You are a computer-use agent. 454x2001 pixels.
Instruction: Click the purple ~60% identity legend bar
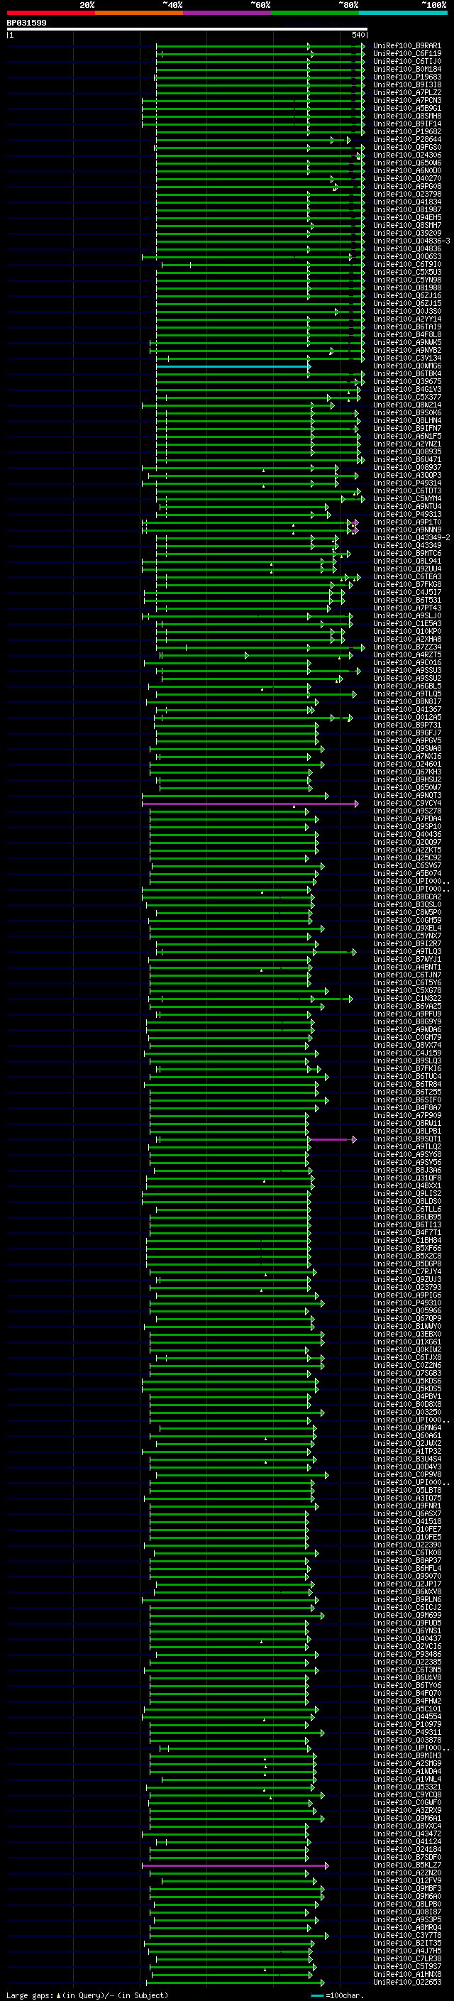pyautogui.click(x=228, y=13)
